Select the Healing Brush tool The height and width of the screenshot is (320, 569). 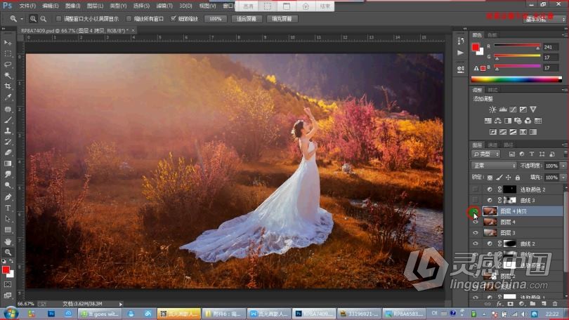8,109
